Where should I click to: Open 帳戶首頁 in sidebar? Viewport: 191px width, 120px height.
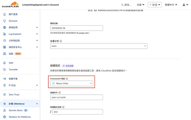coord(13,14)
